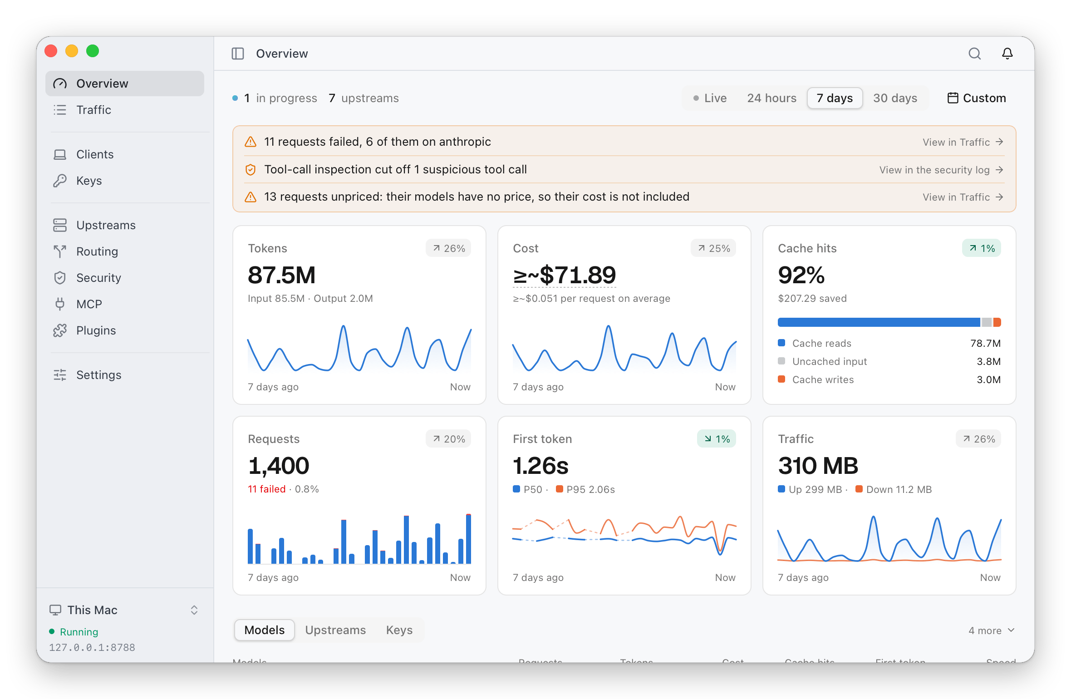Viewport: 1071px width, 699px height.
Task: Click the Tokens sparkline chart
Action: [x=359, y=348]
